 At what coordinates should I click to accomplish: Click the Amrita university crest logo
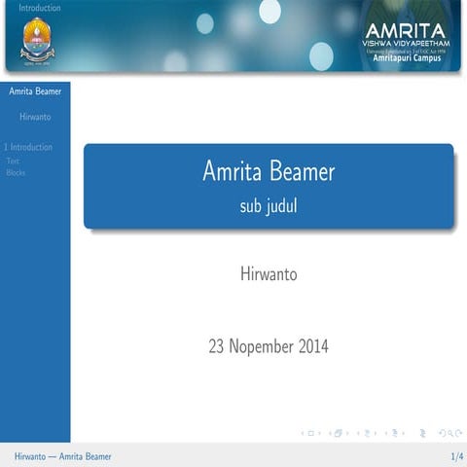(37, 42)
